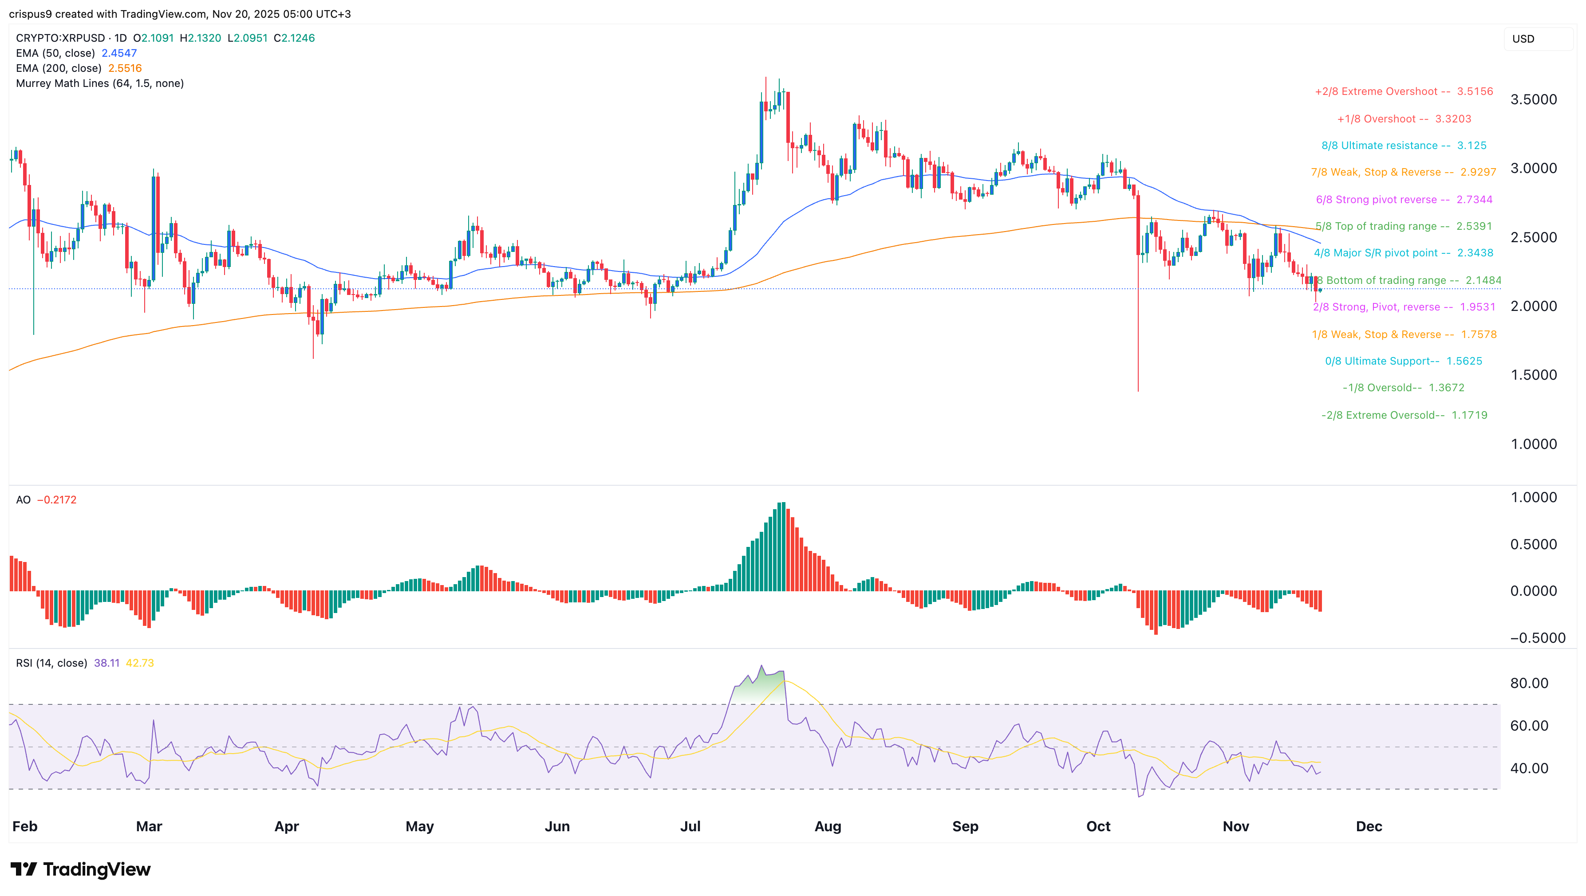Click the TradingView logo icon
Screen dimensions: 1586x896
click(x=24, y=869)
